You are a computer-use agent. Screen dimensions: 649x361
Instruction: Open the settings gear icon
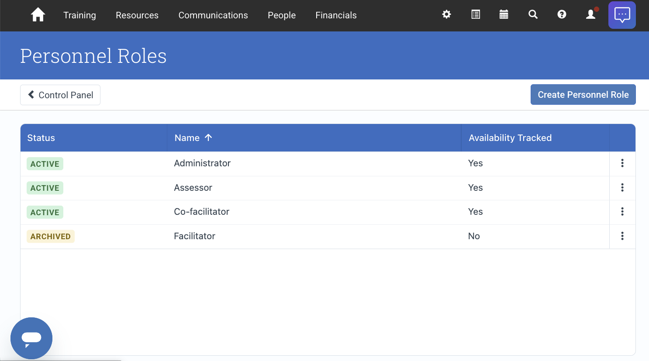(x=446, y=14)
